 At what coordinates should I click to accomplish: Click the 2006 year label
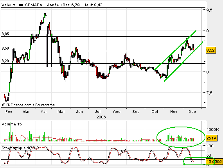pyautogui.click(x=101, y=117)
